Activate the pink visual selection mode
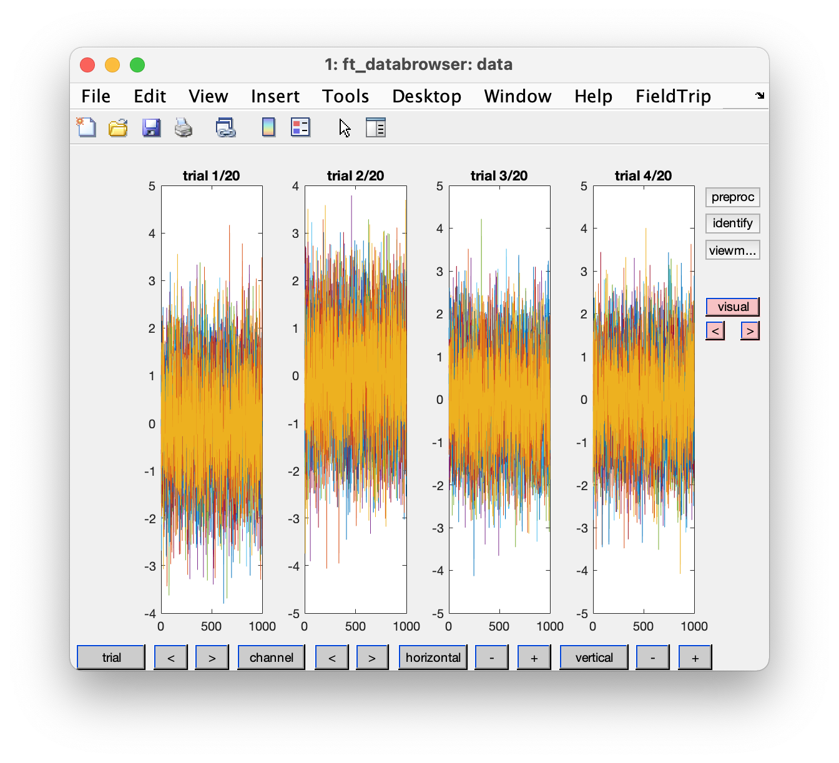839x763 pixels. coord(732,307)
